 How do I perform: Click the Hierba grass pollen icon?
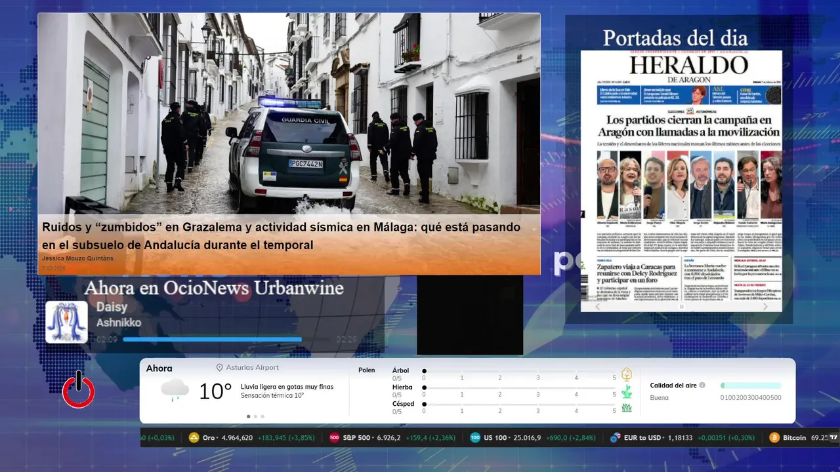[x=627, y=391]
